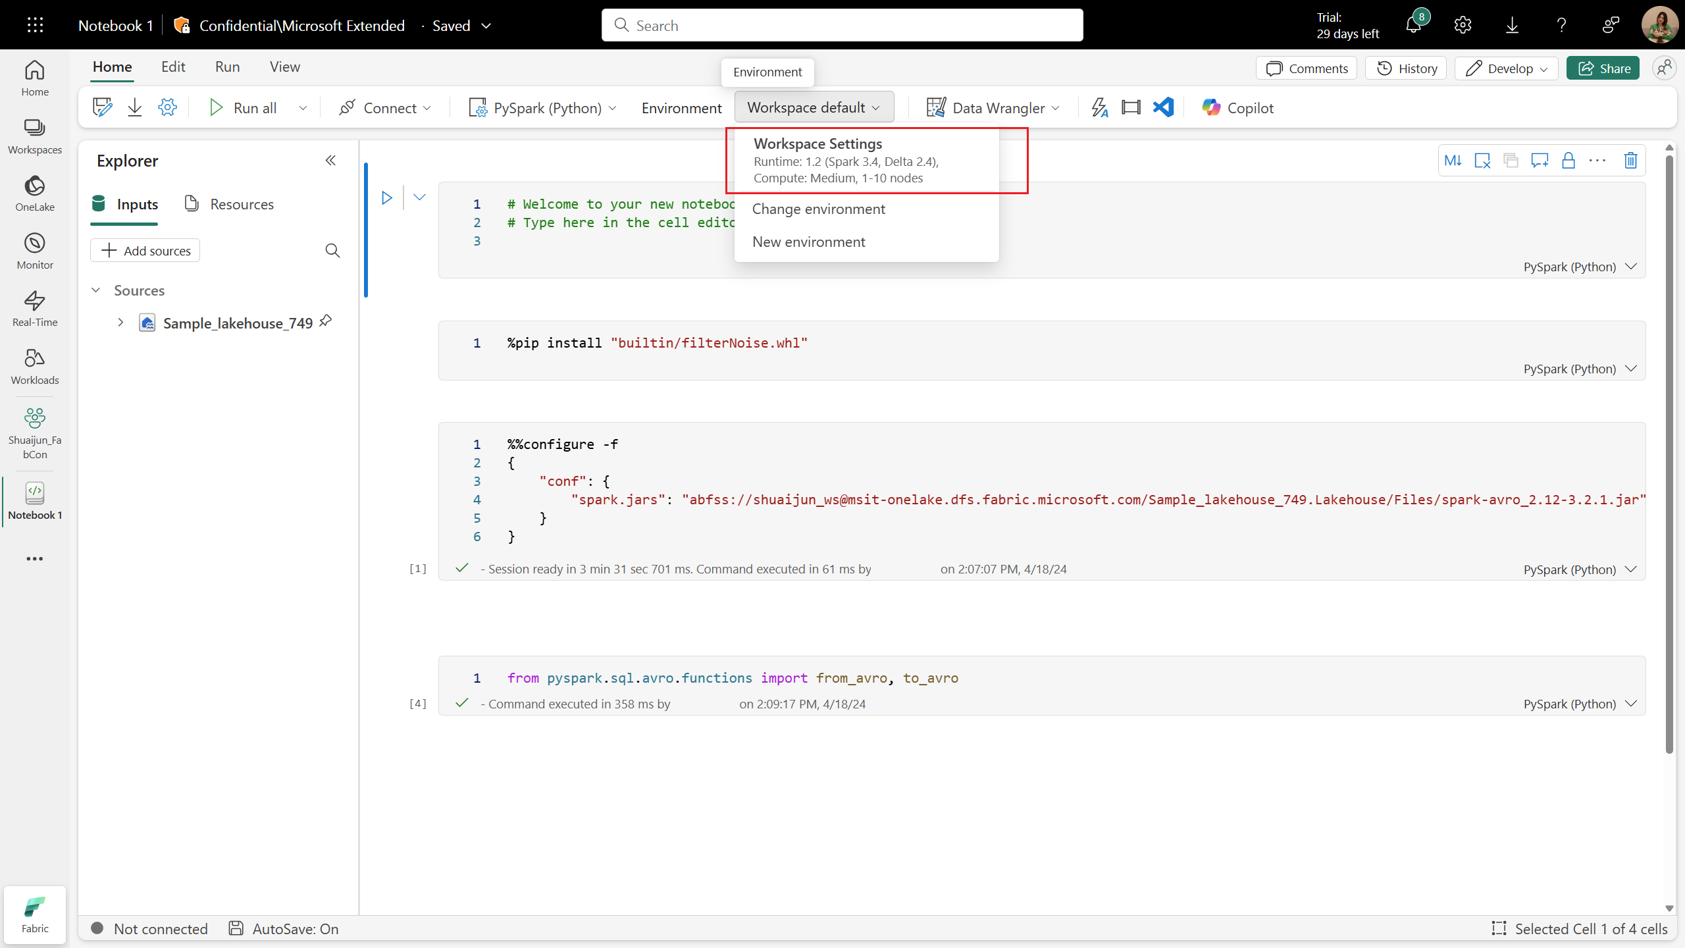The width and height of the screenshot is (1685, 948).
Task: Select the View menu tab
Action: pos(285,66)
